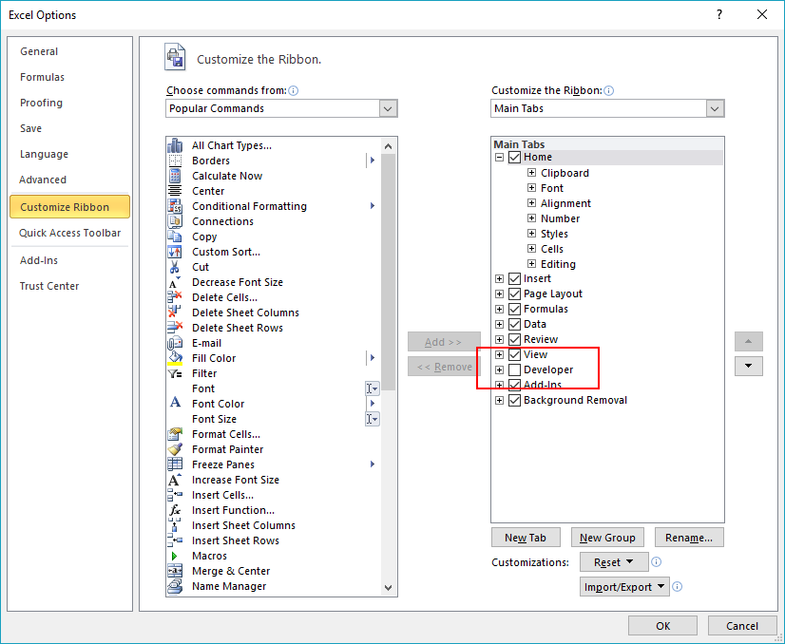Expand the Alignment group
This screenshot has width=785, height=644.
coord(531,203)
